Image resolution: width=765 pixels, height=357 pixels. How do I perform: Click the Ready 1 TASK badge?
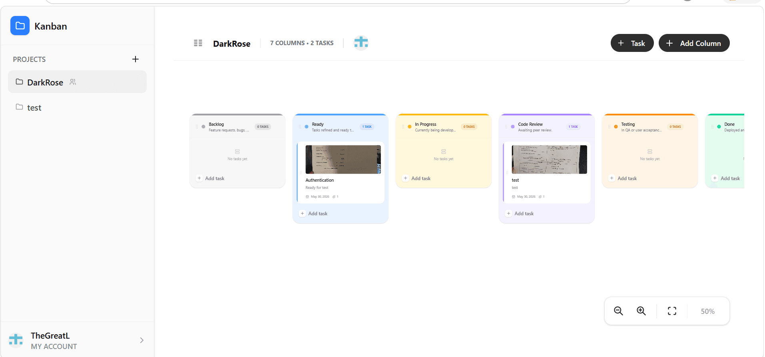coord(367,127)
